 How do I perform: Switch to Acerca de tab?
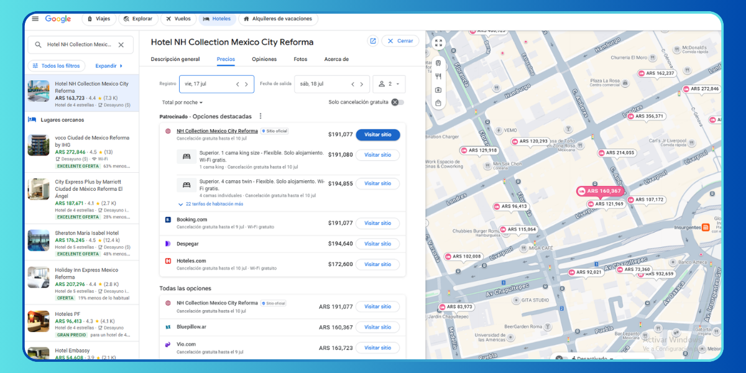coord(336,60)
